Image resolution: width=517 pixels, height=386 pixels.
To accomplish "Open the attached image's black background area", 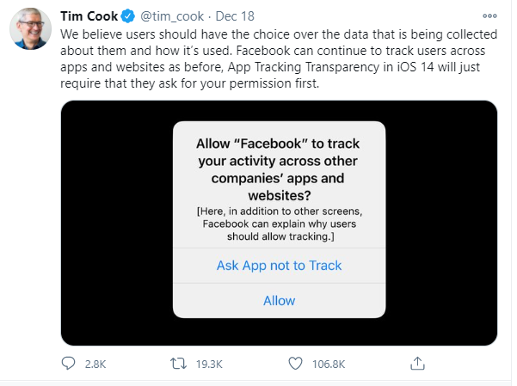I will [x=115, y=223].
